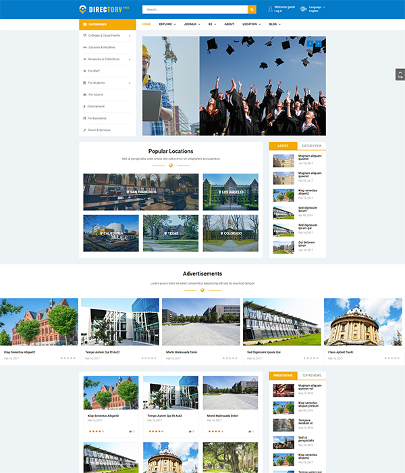This screenshot has width=405, height=473.
Task: Click favorite star on Morbi Malesuada Dolor grid card
Action: (254, 380)
